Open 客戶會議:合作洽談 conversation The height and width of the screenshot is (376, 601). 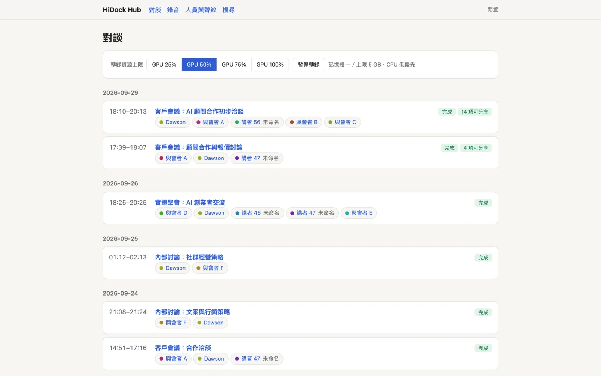tap(183, 348)
